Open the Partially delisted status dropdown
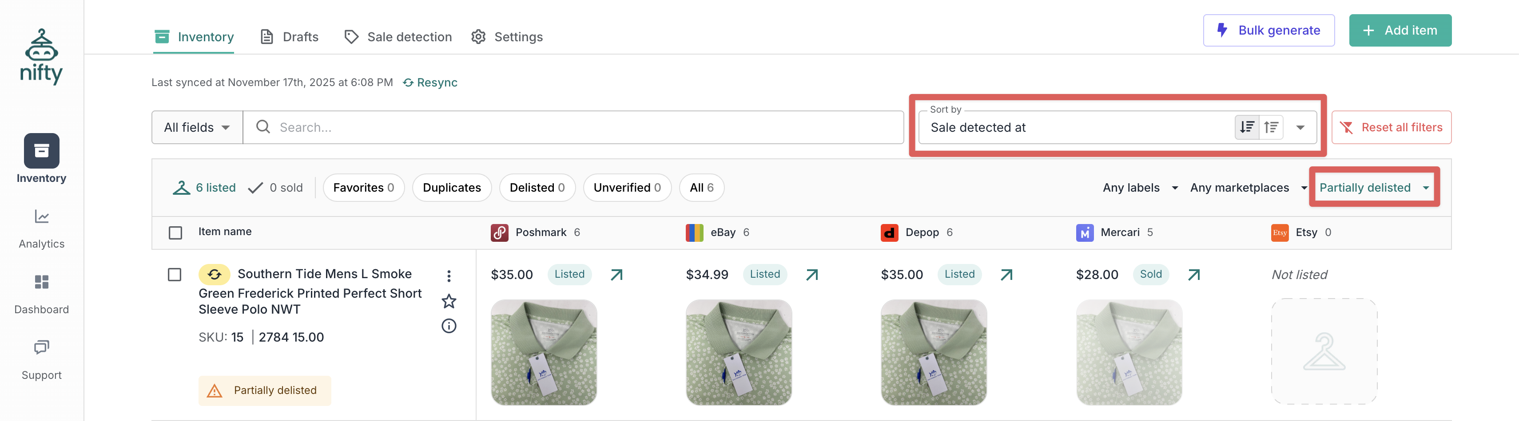The width and height of the screenshot is (1519, 421). click(x=1373, y=188)
